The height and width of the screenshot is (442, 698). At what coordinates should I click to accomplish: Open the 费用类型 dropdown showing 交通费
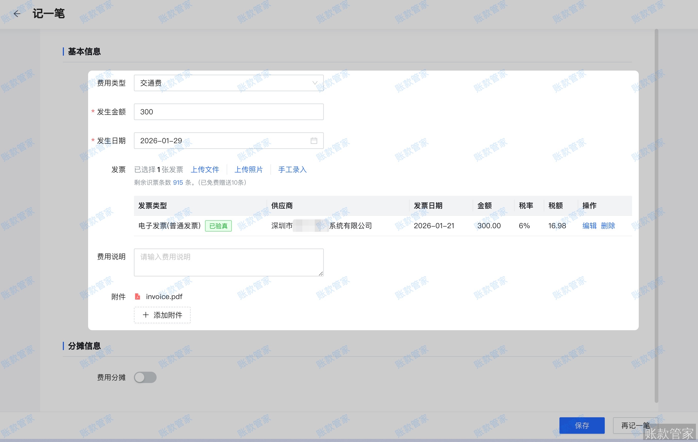[229, 83]
